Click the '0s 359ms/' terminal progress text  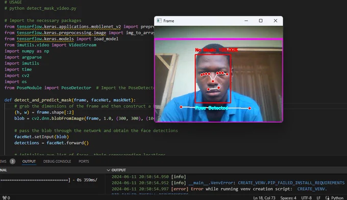click(87, 180)
